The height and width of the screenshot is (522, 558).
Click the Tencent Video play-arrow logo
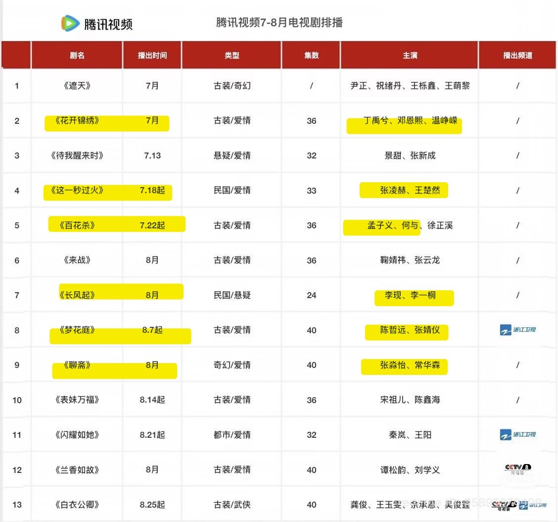(x=70, y=23)
